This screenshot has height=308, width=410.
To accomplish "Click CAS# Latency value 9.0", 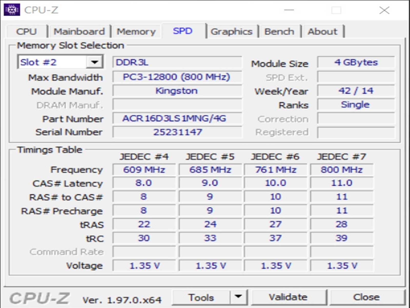I will [210, 183].
